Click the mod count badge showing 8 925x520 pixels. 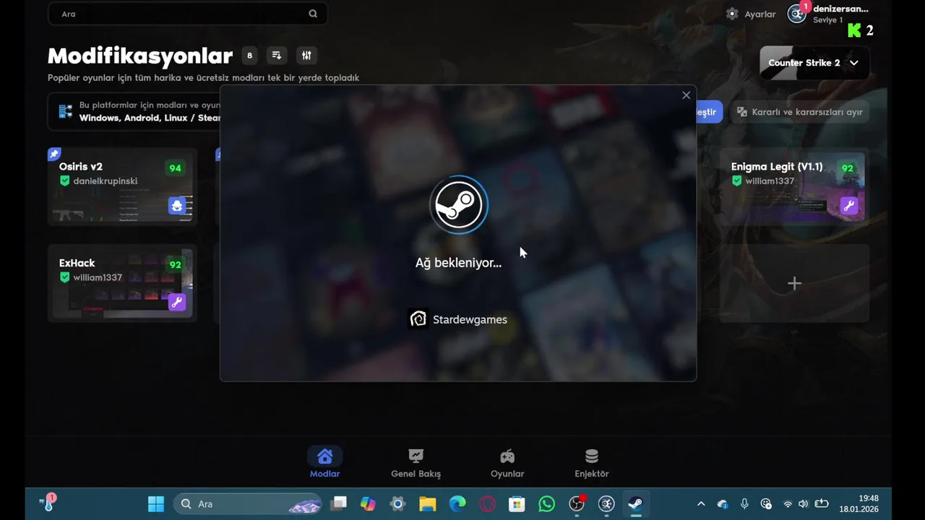click(x=249, y=56)
